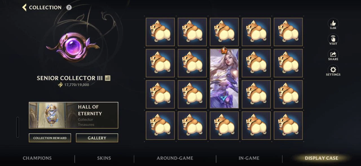The image size is (361, 166).
Task: Open the Hall of Eternity banner
Action: coord(74,115)
